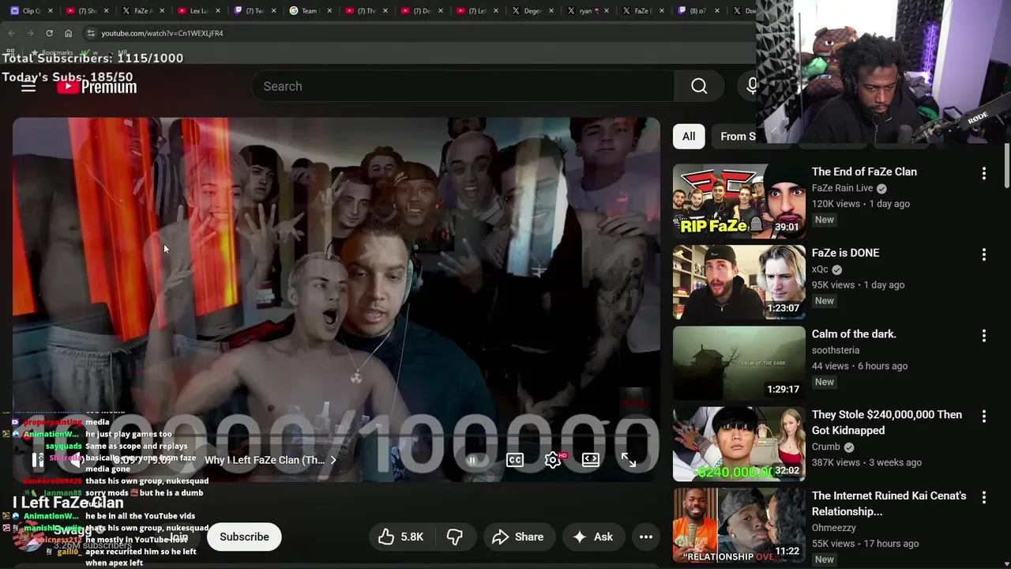Reload the YouTube page
This screenshot has height=569, width=1011.
(x=49, y=33)
